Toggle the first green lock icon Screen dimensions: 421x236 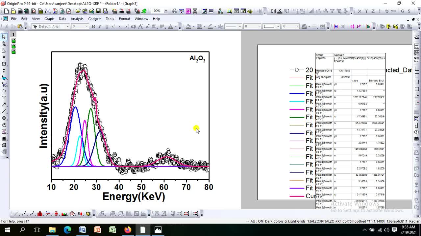click(13, 41)
